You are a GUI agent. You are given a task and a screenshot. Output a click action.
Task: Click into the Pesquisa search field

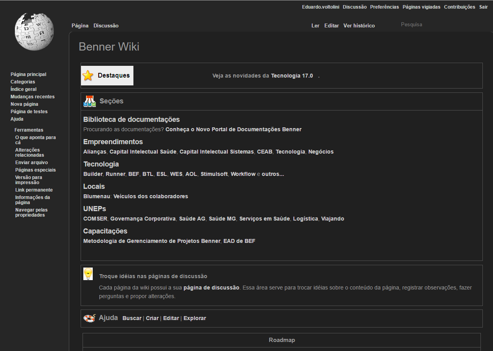430,25
